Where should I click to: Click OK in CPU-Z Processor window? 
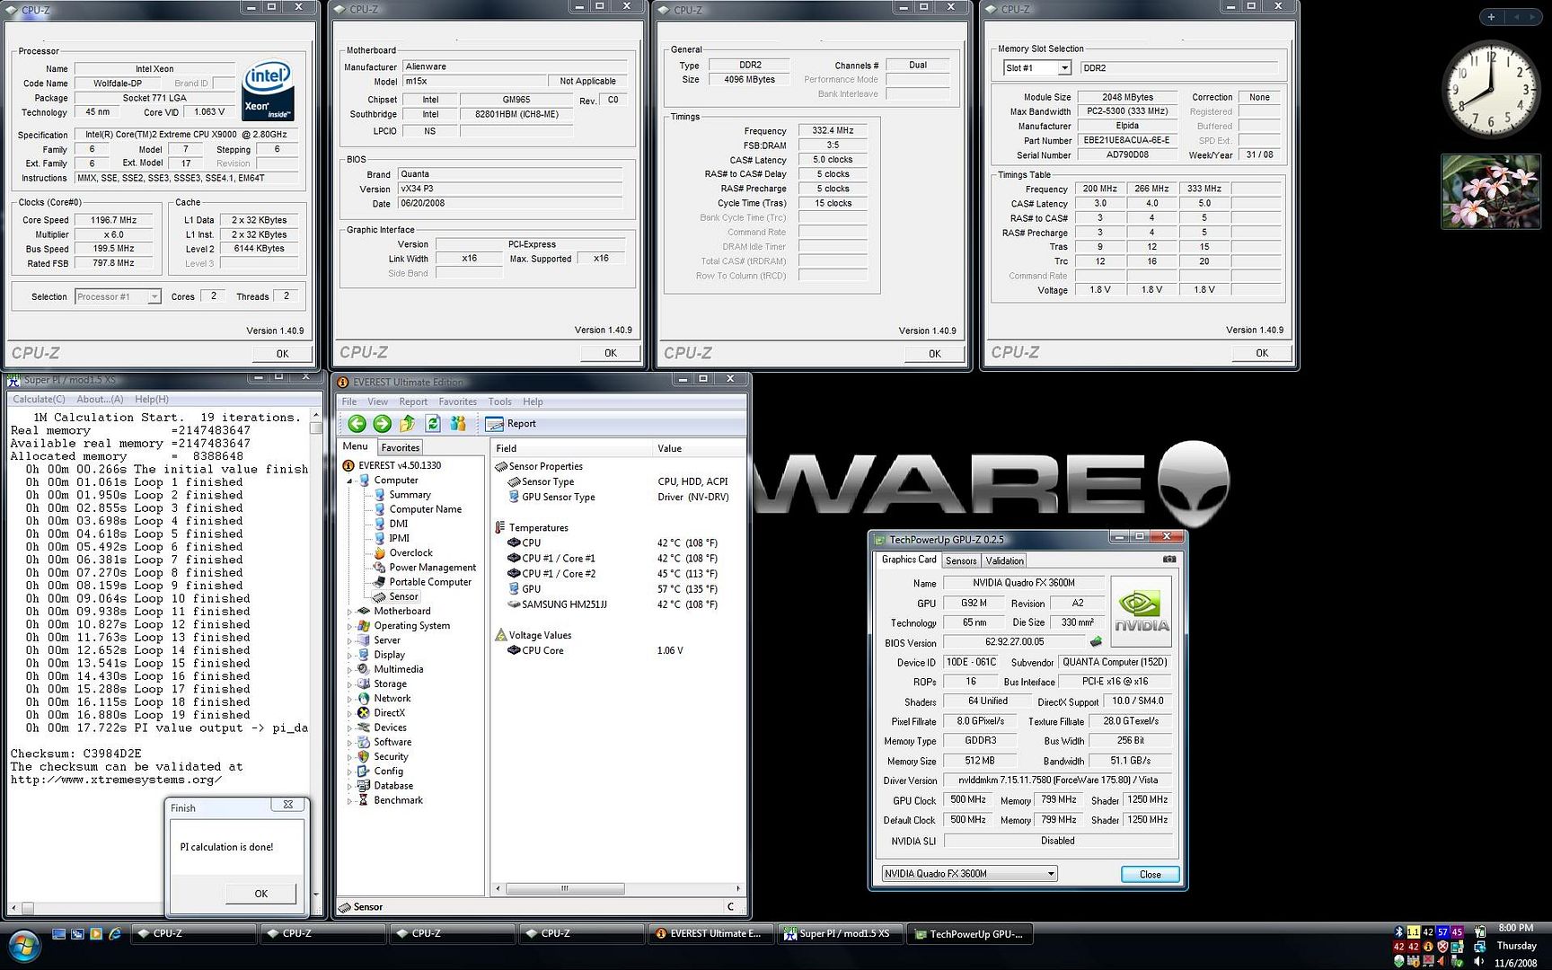[x=282, y=354]
